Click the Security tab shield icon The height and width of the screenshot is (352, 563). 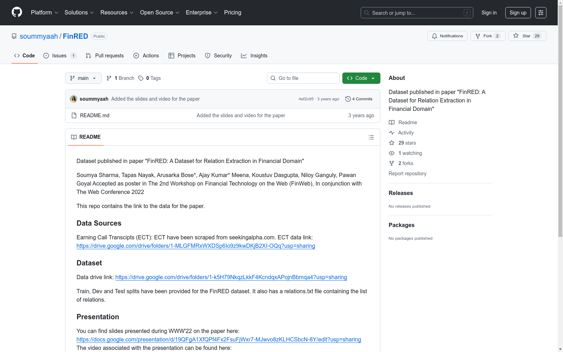(x=208, y=56)
